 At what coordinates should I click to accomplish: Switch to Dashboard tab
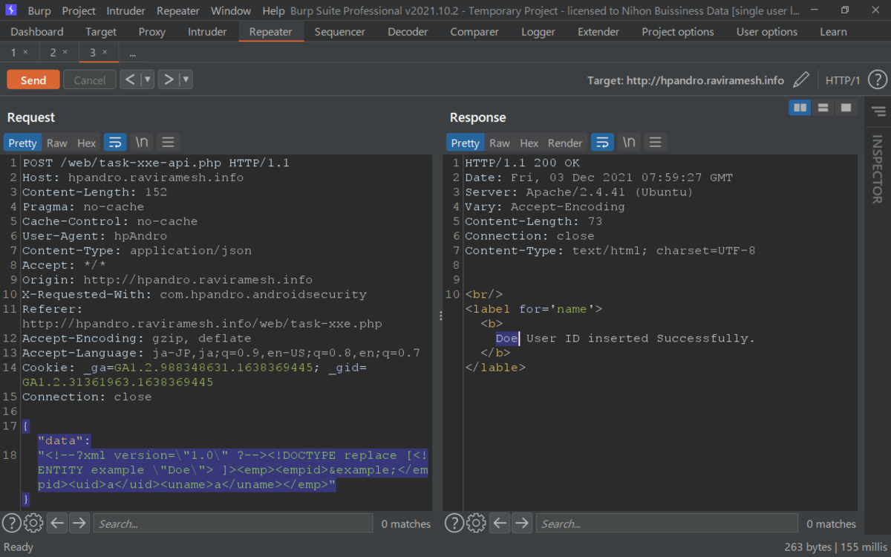37,32
